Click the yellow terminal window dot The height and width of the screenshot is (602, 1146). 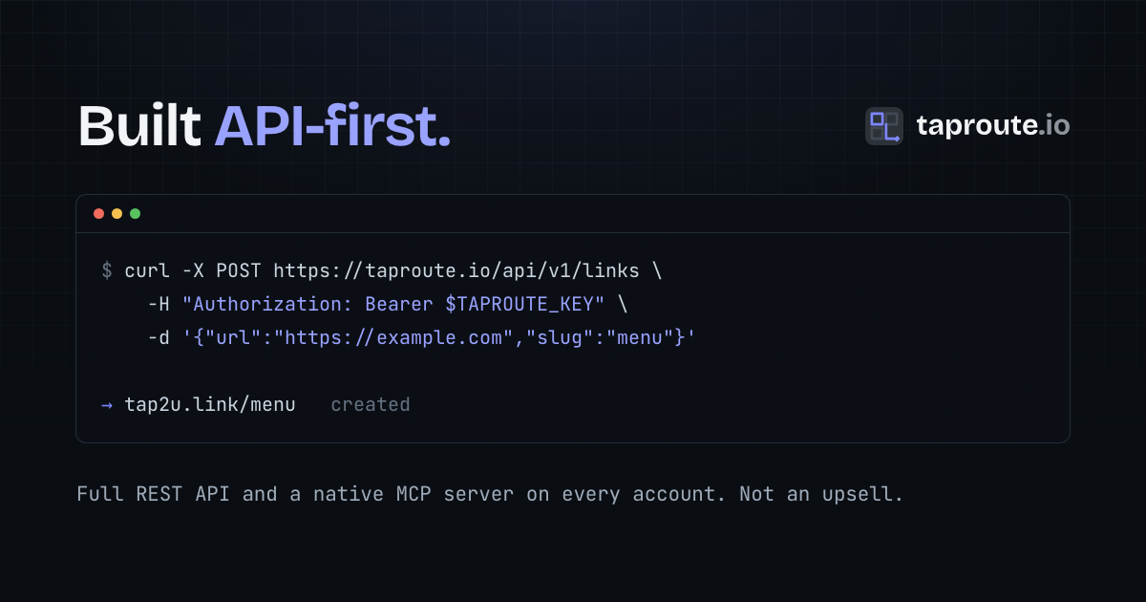[117, 214]
